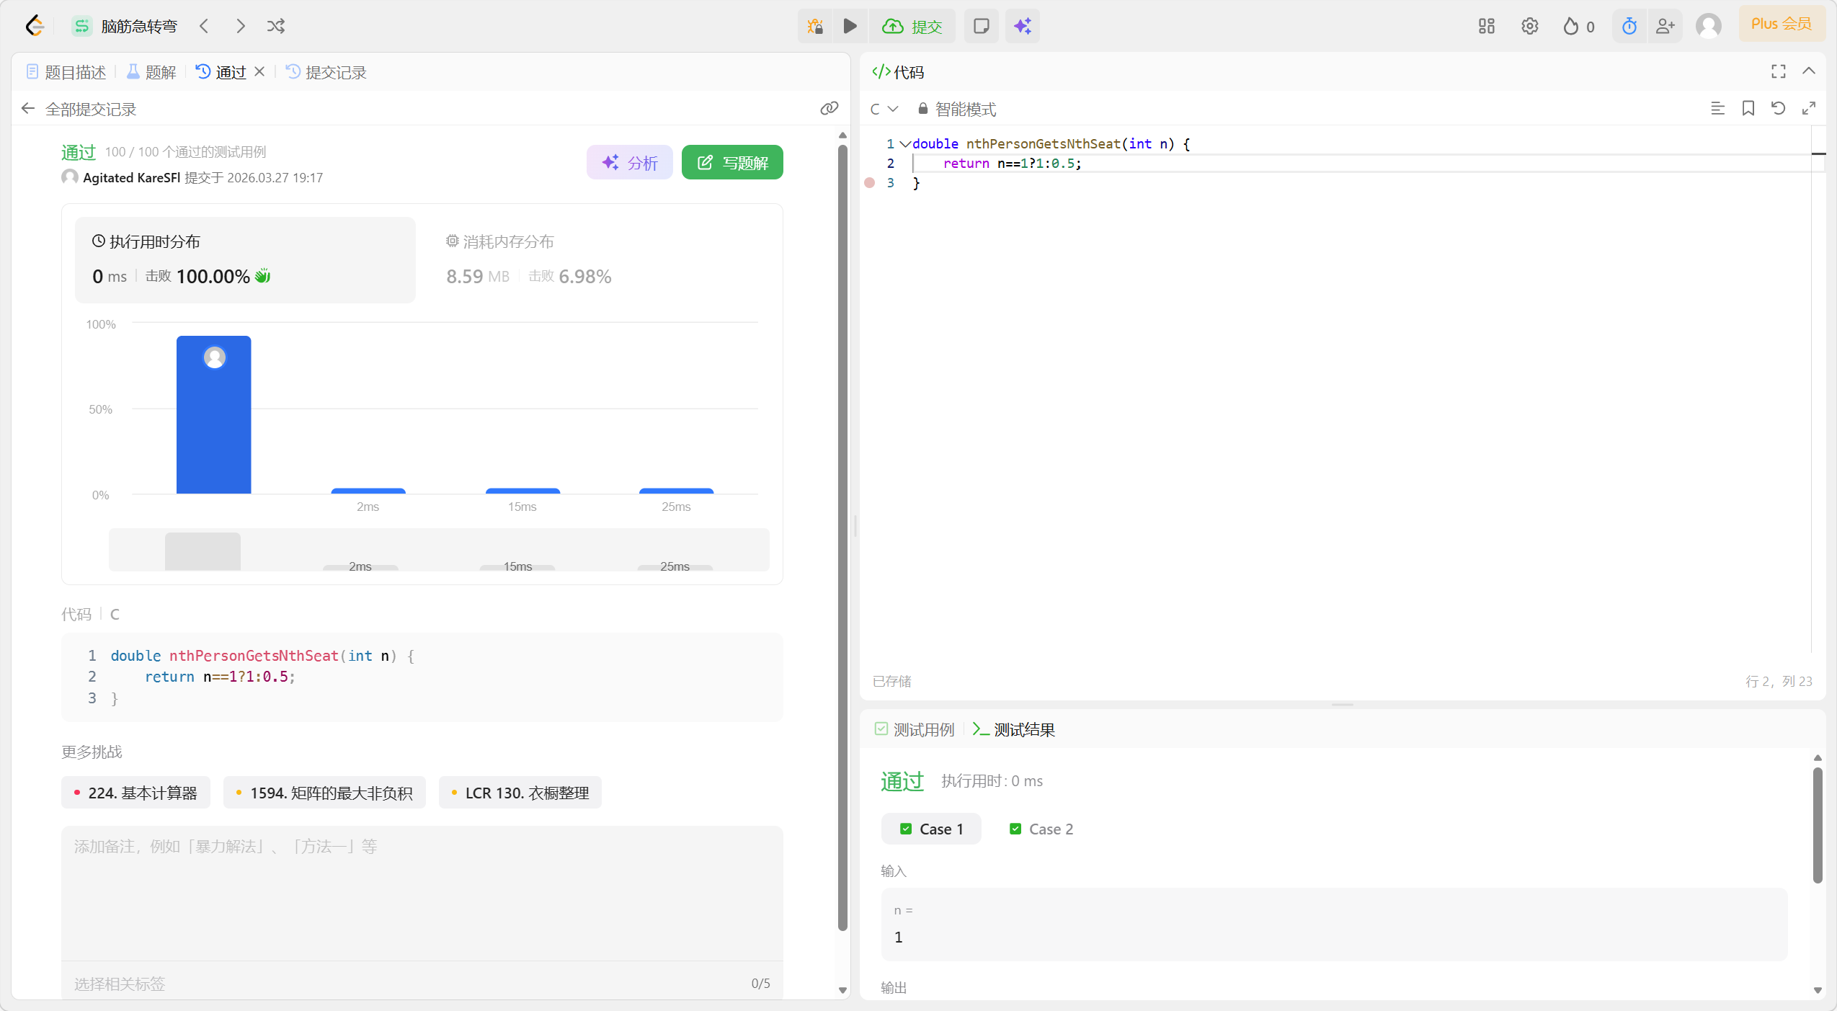Click the format code lines icon
The height and width of the screenshot is (1011, 1837).
1717,109
